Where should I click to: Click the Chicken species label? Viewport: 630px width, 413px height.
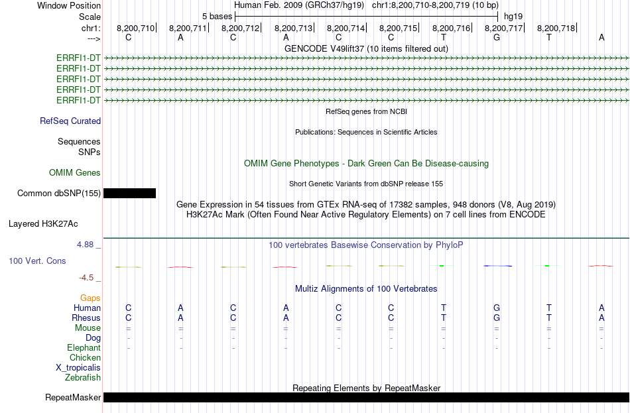(85, 357)
